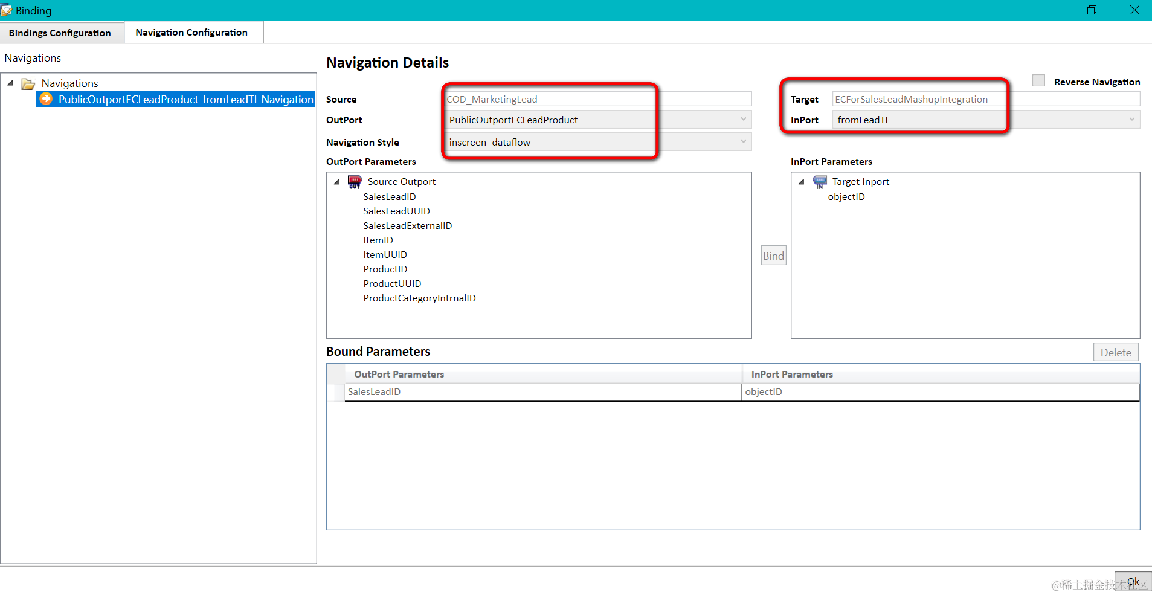The width and height of the screenshot is (1152, 595).
Task: Enable the Reverse Navigation checkbox
Action: [1038, 80]
